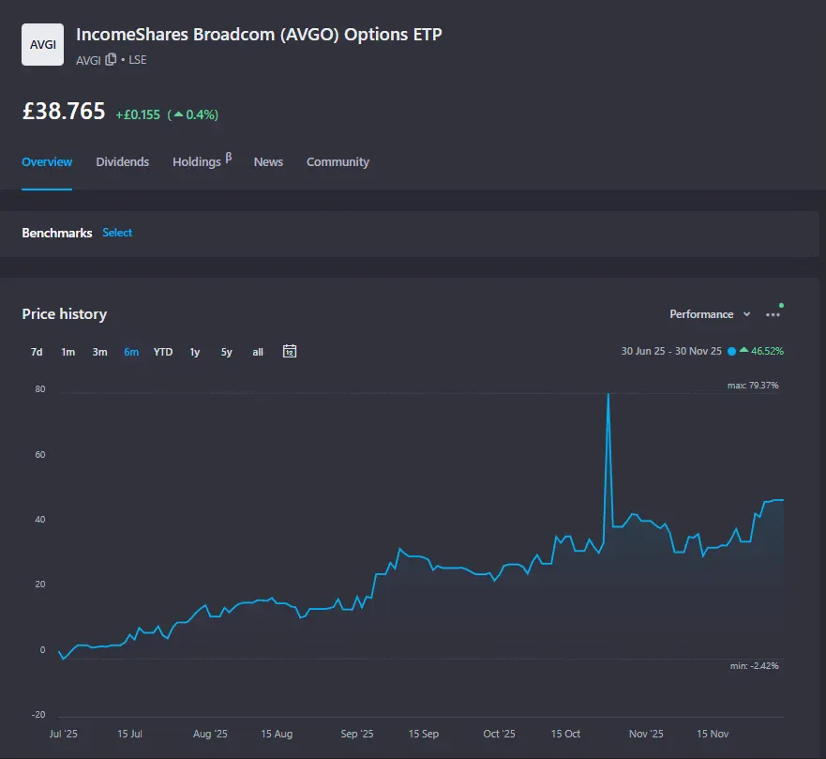Select the 5y time range
The image size is (826, 759).
[227, 352]
